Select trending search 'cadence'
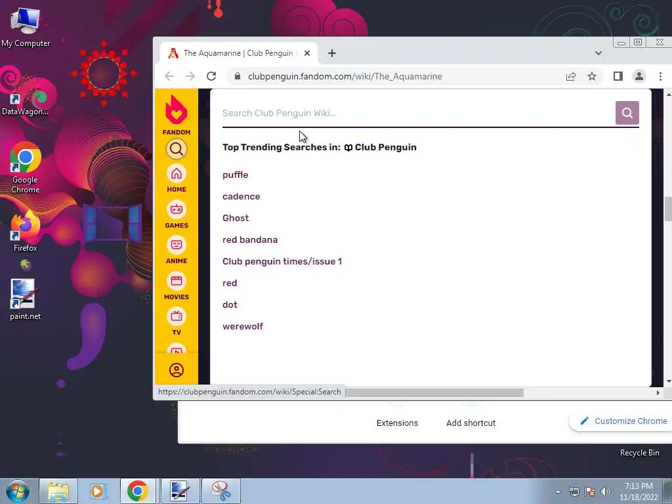The height and width of the screenshot is (504, 672). 241,196
